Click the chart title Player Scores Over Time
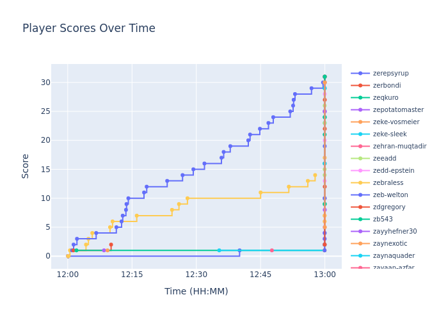Viewport: 448px width, 320px height. [x=89, y=28]
